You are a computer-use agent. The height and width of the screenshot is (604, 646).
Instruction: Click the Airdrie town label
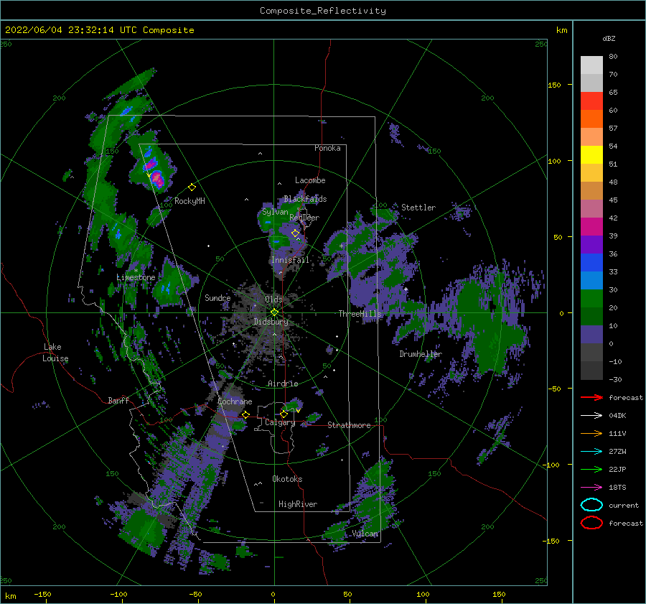point(283,384)
